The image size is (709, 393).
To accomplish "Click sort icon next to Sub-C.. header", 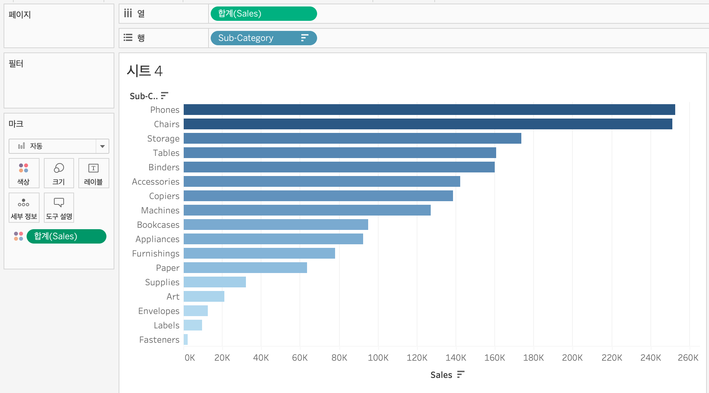I will 164,96.
